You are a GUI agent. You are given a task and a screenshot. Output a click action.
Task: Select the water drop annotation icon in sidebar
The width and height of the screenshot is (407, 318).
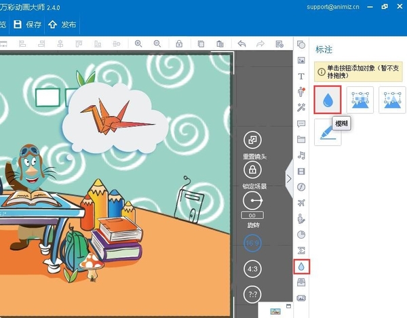pyautogui.click(x=301, y=266)
